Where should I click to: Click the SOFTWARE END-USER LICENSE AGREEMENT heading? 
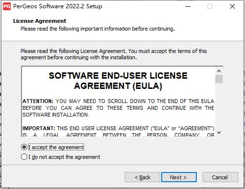tap(118, 81)
